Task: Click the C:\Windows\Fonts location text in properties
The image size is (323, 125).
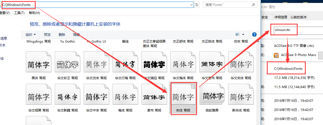Action: [288, 68]
